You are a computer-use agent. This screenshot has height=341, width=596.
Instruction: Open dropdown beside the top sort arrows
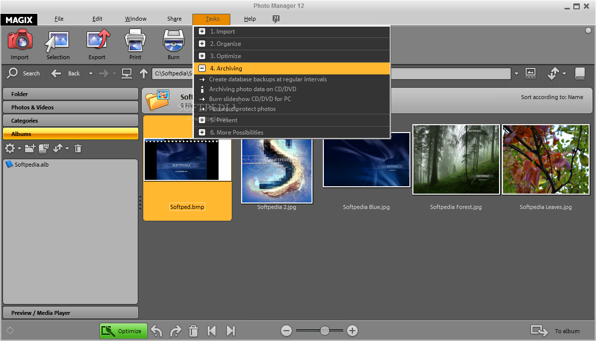point(564,74)
